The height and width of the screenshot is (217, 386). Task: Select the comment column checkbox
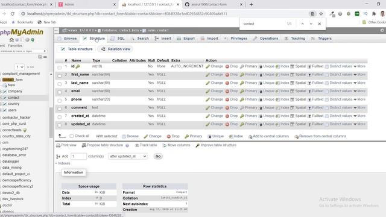(x=59, y=108)
